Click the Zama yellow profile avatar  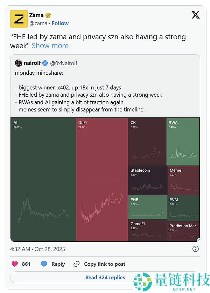(19, 19)
